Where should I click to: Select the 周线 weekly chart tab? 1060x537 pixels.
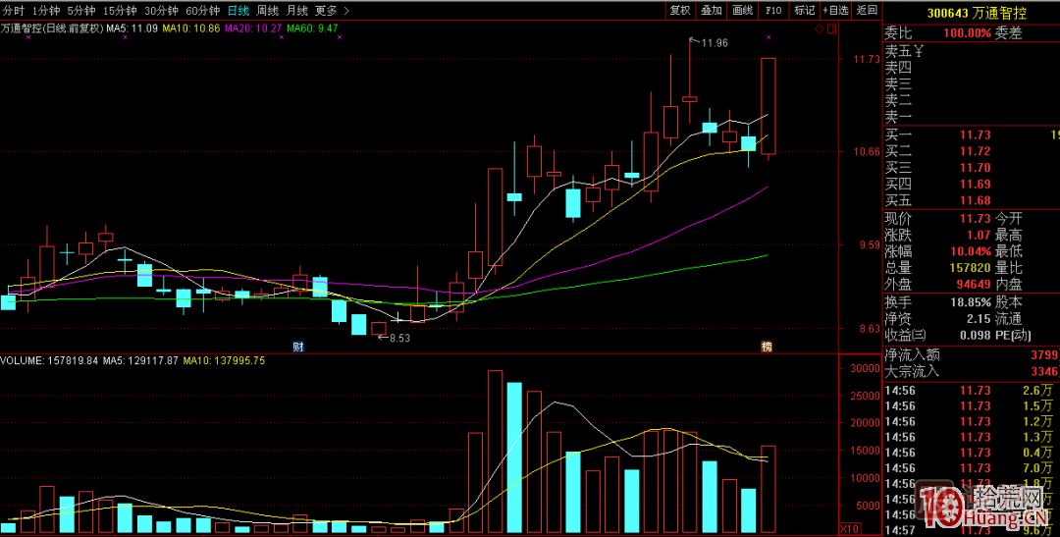click(x=267, y=11)
